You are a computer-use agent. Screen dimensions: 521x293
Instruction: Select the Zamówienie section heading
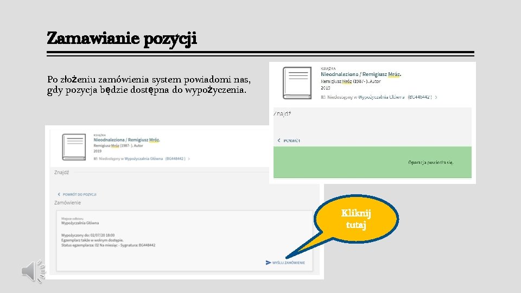click(67, 202)
